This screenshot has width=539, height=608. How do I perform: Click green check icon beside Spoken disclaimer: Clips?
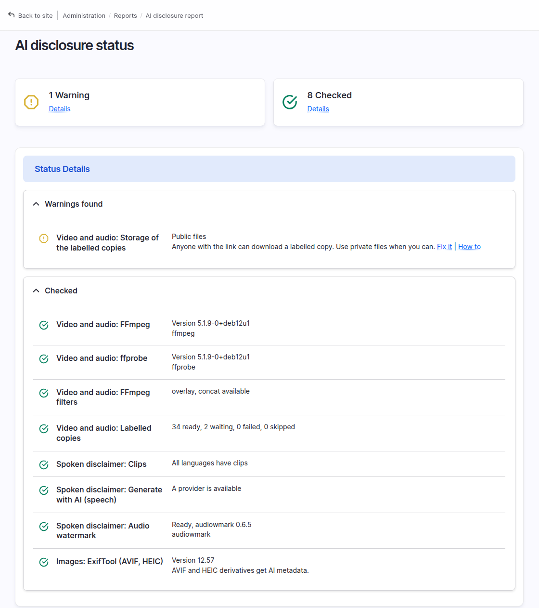click(44, 464)
